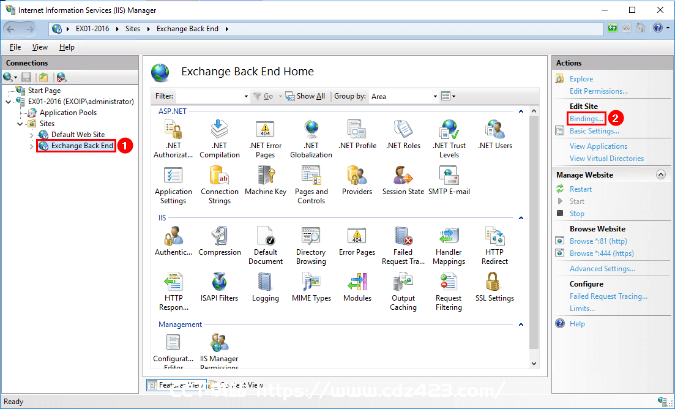Open Basic Settings... link
The height and width of the screenshot is (409, 675).
pyautogui.click(x=594, y=131)
